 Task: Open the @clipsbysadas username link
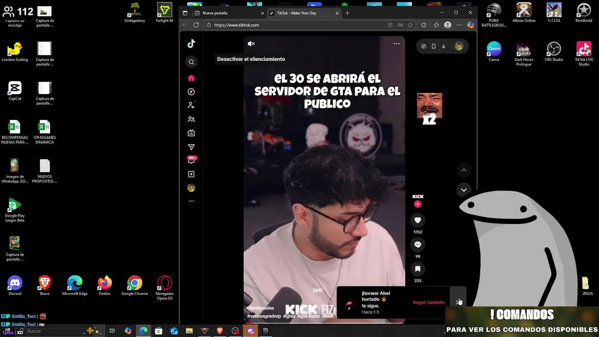[260, 308]
